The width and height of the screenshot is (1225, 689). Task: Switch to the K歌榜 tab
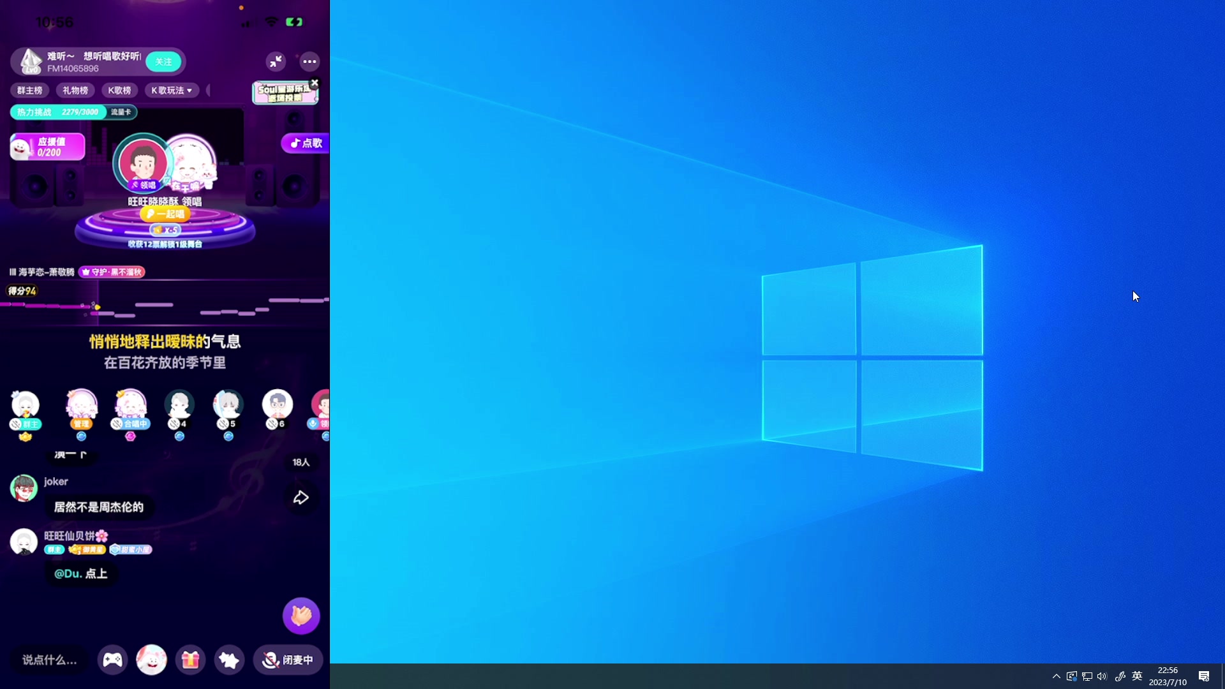click(119, 91)
